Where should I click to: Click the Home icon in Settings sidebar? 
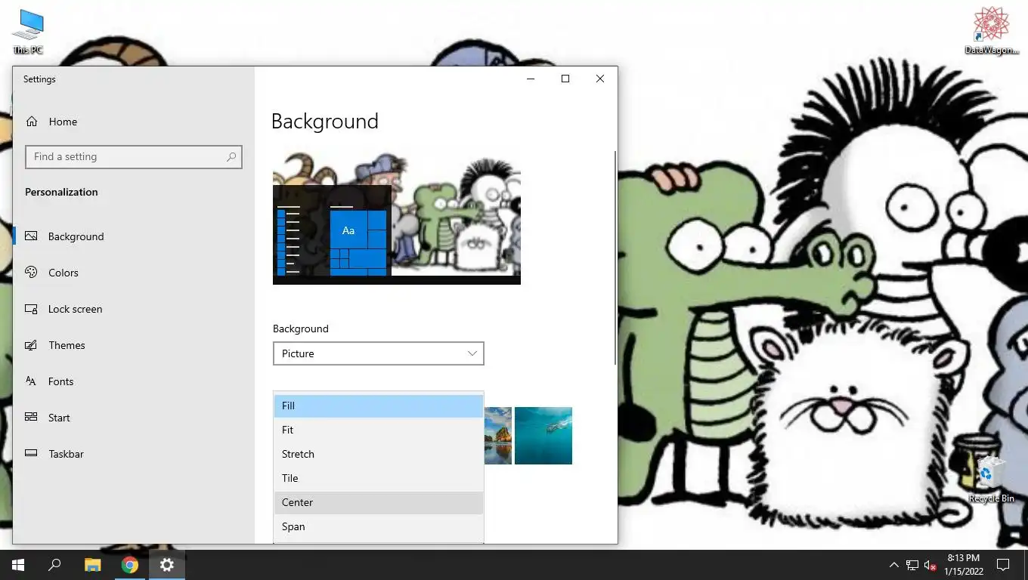32,122
